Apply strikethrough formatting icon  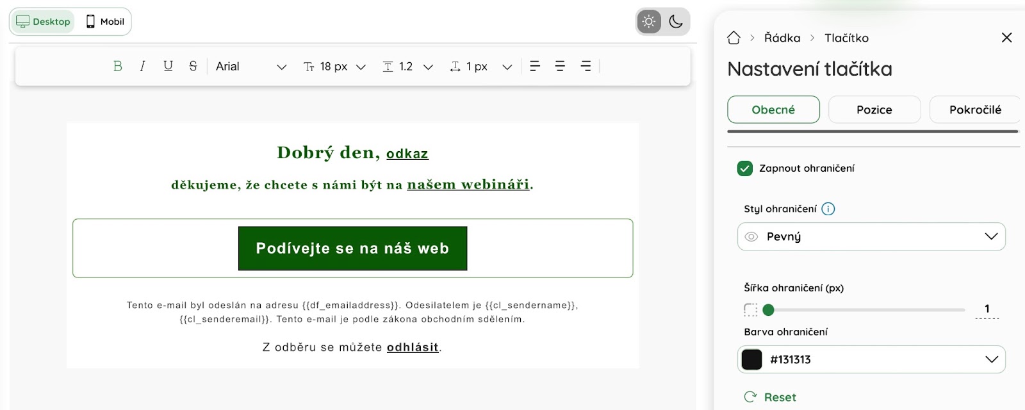pos(193,66)
